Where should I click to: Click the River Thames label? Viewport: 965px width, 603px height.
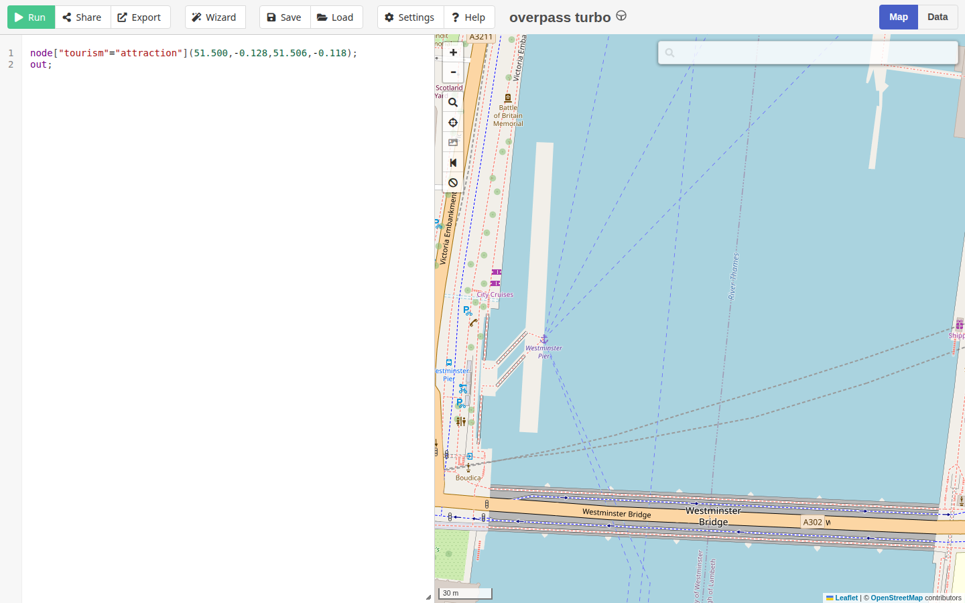(x=734, y=276)
